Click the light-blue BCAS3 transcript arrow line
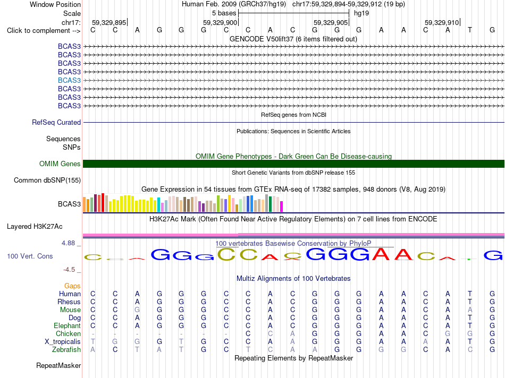Screen dimensions: 505x378 click(293, 80)
